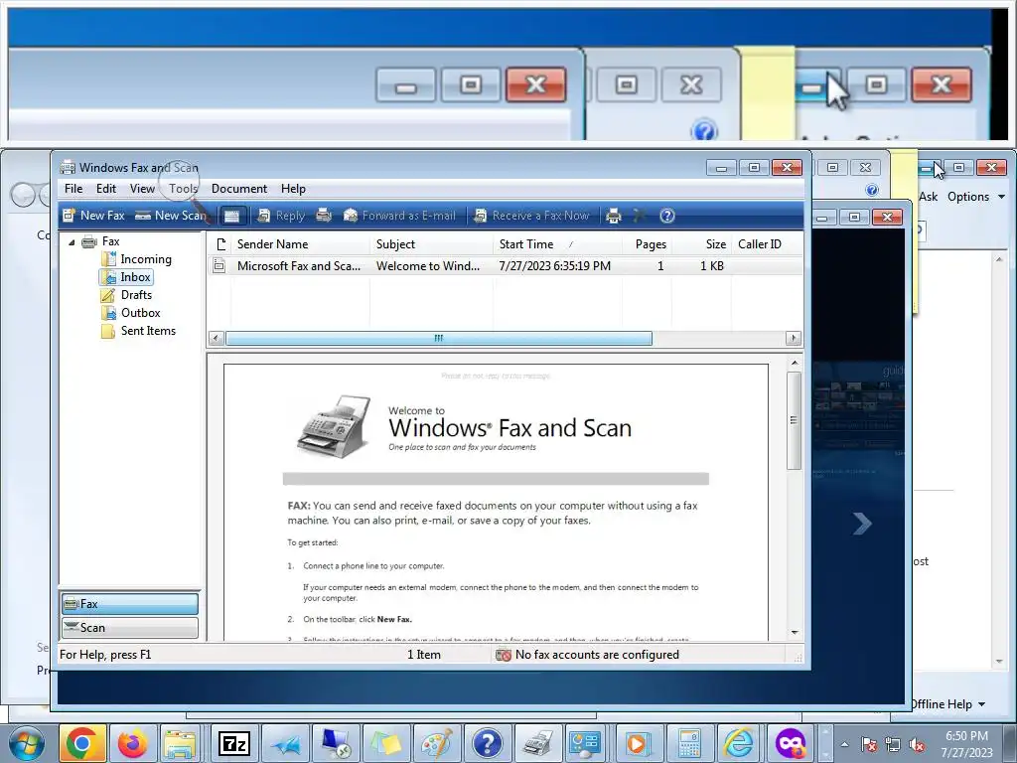Click the preview pane scroll down arrow
The width and height of the screenshot is (1017, 763).
pos(795,633)
